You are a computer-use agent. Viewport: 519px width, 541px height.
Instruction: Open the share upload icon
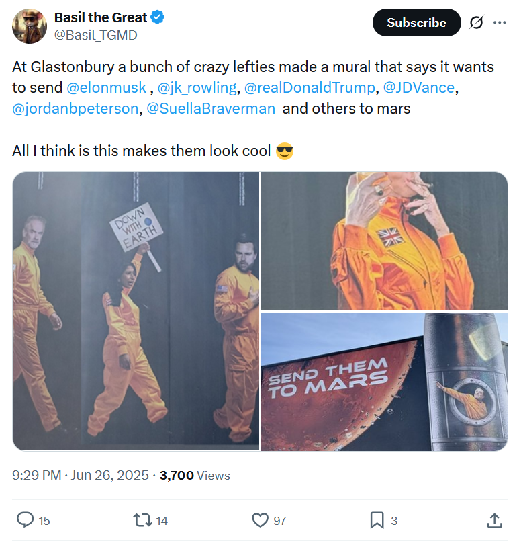point(494,520)
